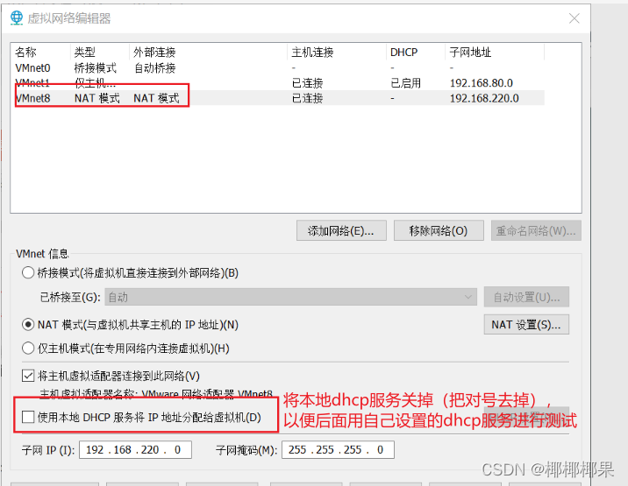Select the VMnet1 network row
This screenshot has height=486, width=628.
279,83
